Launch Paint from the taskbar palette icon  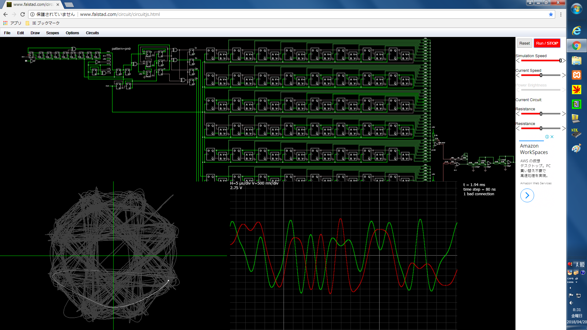(576, 148)
